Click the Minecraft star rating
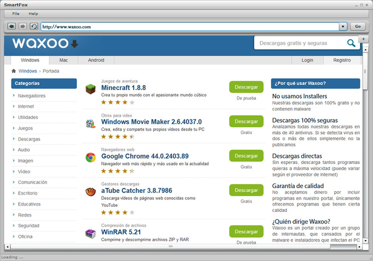 [x=118, y=102]
